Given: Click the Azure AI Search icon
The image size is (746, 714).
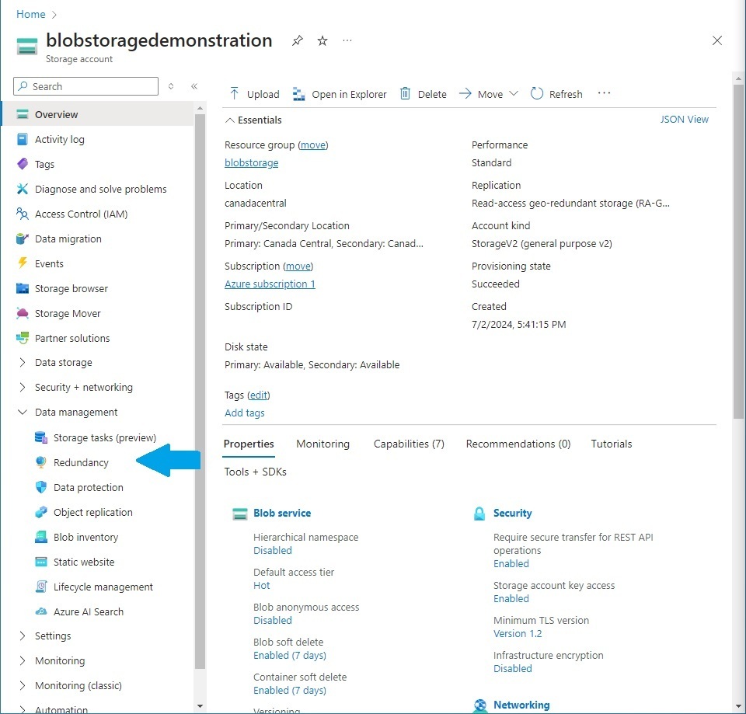Looking at the screenshot, I should [41, 611].
